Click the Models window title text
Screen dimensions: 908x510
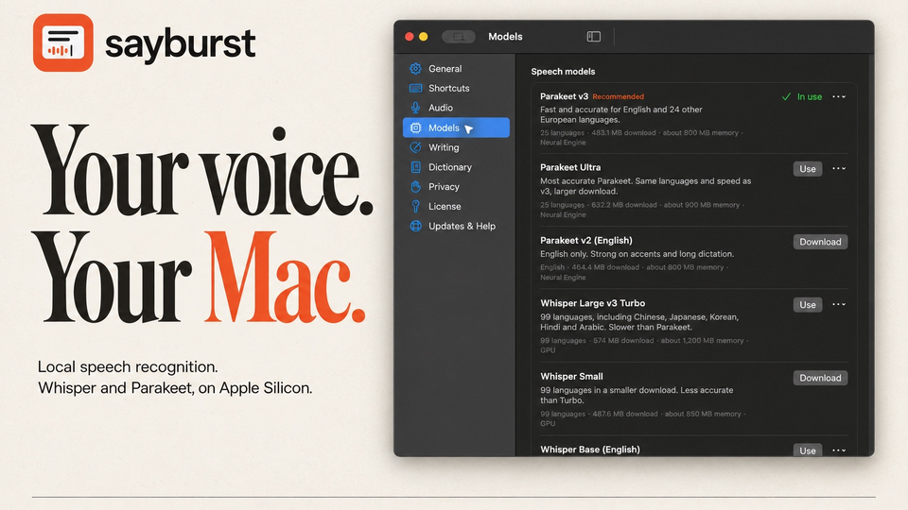point(505,37)
